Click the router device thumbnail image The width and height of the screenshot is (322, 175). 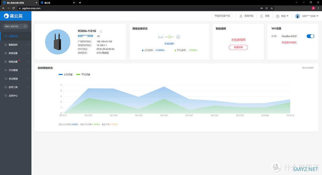click(58, 42)
